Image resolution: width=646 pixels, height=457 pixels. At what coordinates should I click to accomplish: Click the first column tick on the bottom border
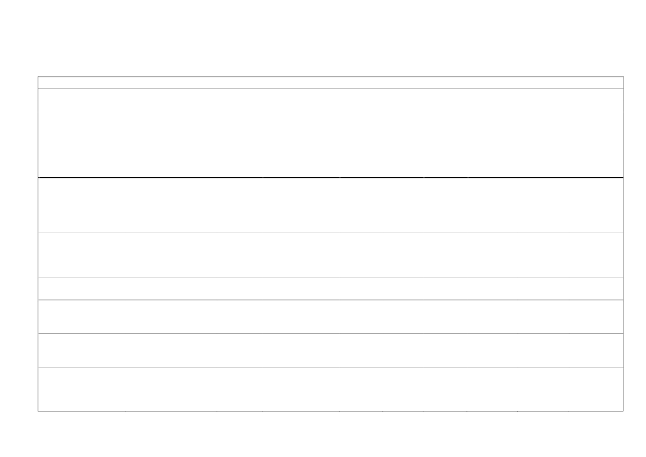125,411
